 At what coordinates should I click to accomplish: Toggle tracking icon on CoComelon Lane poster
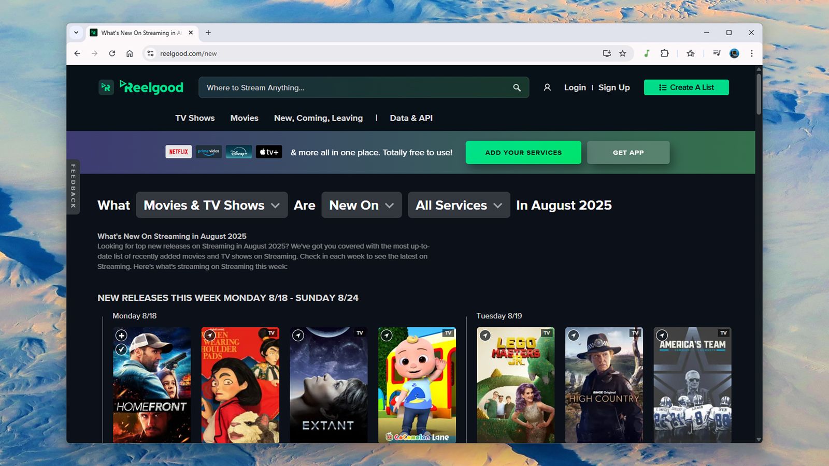pyautogui.click(x=387, y=336)
